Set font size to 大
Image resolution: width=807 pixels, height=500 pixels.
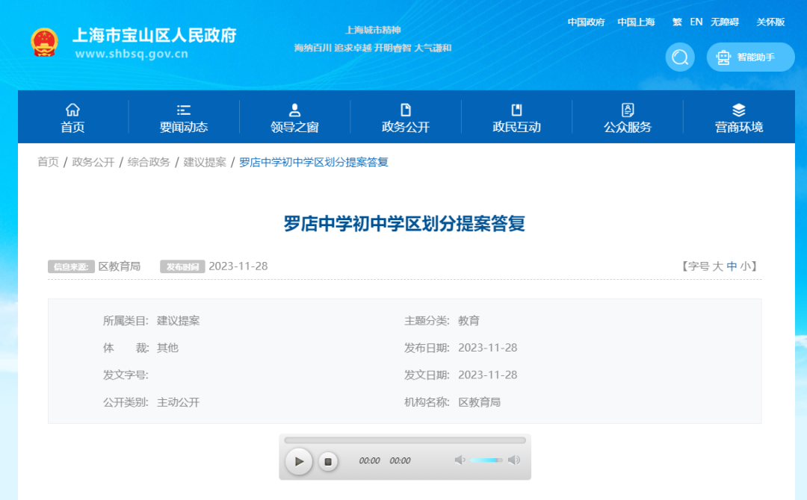717,266
